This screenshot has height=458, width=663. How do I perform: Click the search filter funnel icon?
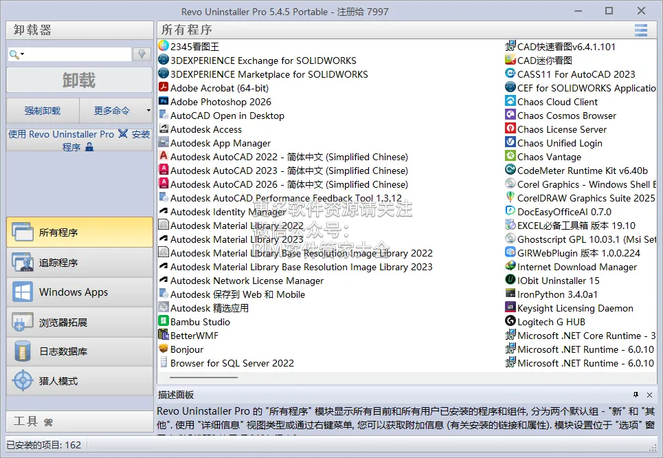coord(142,54)
